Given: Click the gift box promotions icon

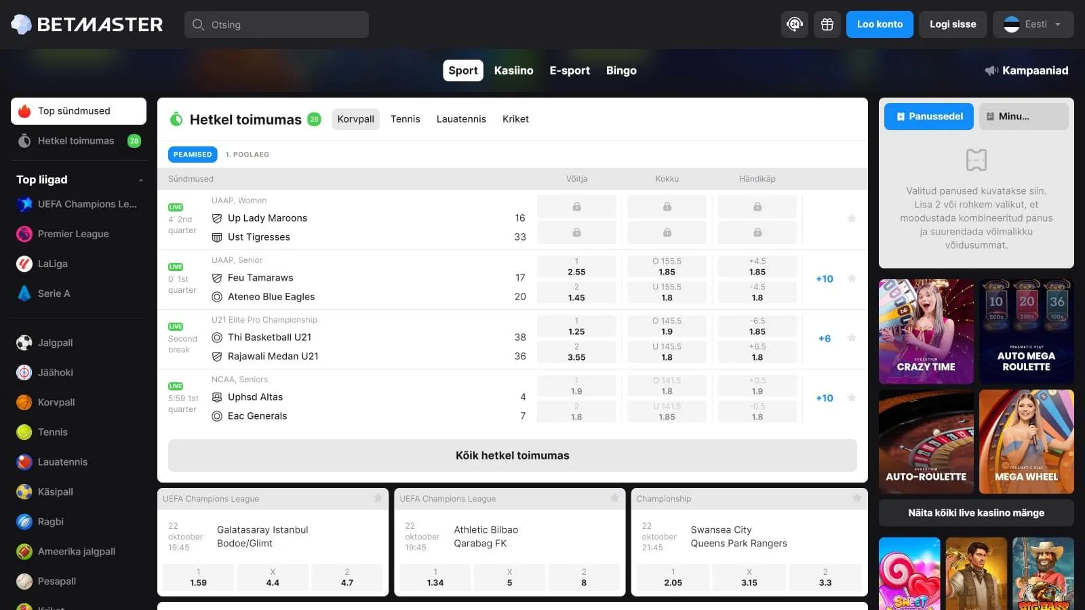Looking at the screenshot, I should [x=827, y=24].
